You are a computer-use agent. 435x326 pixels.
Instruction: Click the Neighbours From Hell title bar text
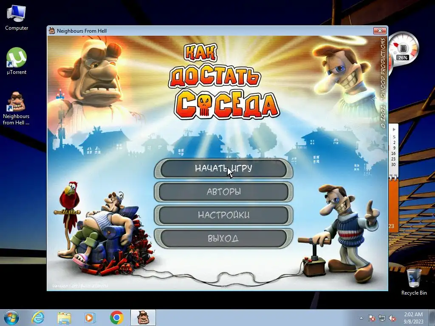coord(82,31)
